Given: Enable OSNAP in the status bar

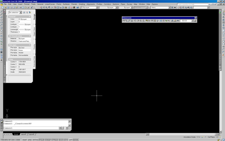Looking at the screenshot, I should (x=48, y=140).
